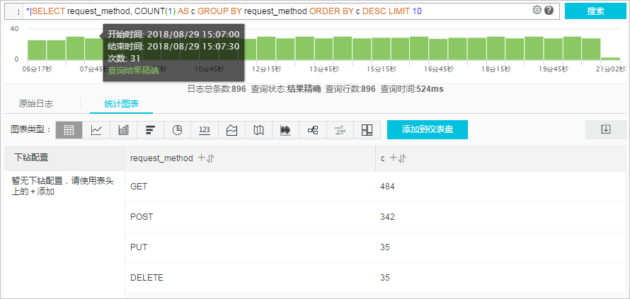Select the line chart type

(x=96, y=130)
